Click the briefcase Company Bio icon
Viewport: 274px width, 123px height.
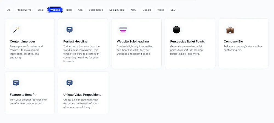pyautogui.click(x=230, y=30)
